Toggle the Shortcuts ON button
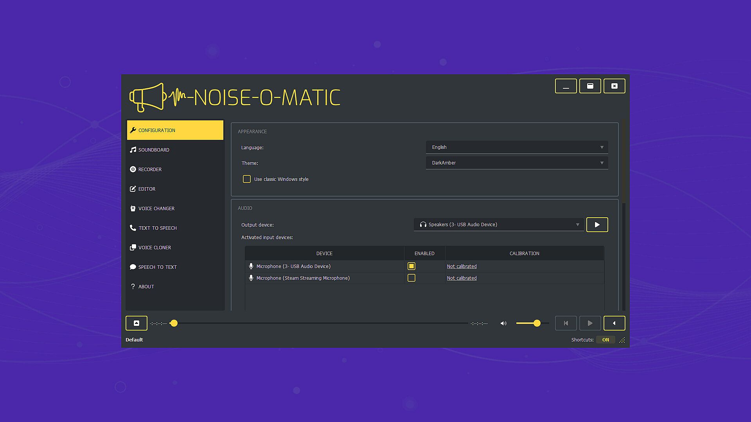 [605, 340]
